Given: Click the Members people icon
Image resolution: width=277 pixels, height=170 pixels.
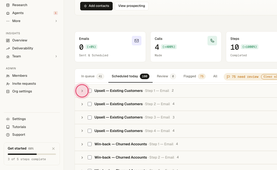Looking at the screenshot, I should pos(8,76).
